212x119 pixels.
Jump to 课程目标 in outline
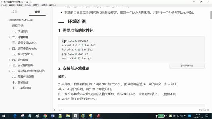tap(18, 26)
